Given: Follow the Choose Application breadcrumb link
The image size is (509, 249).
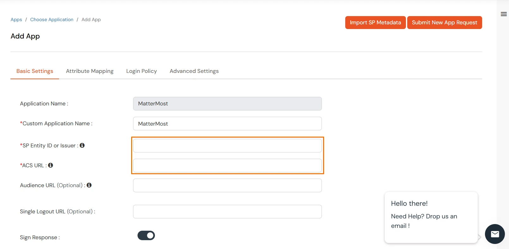Looking at the screenshot, I should (52, 20).
